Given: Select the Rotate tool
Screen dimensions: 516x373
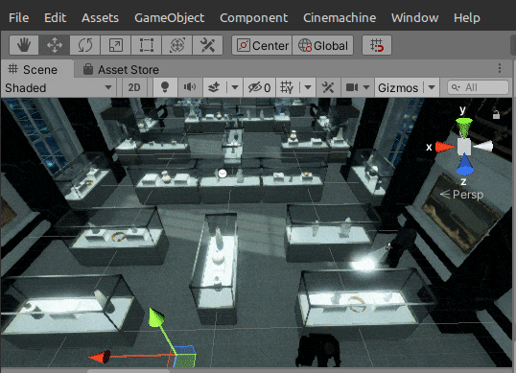Looking at the screenshot, I should (85, 45).
